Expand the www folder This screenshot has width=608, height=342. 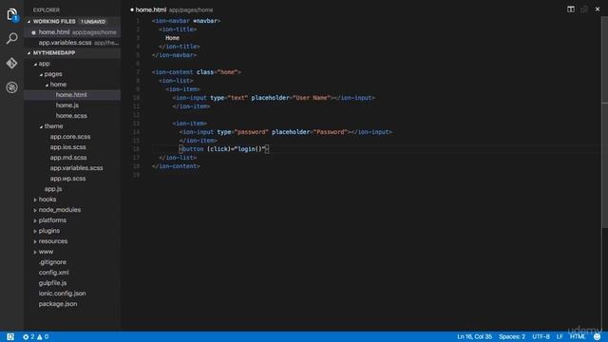[x=35, y=252]
